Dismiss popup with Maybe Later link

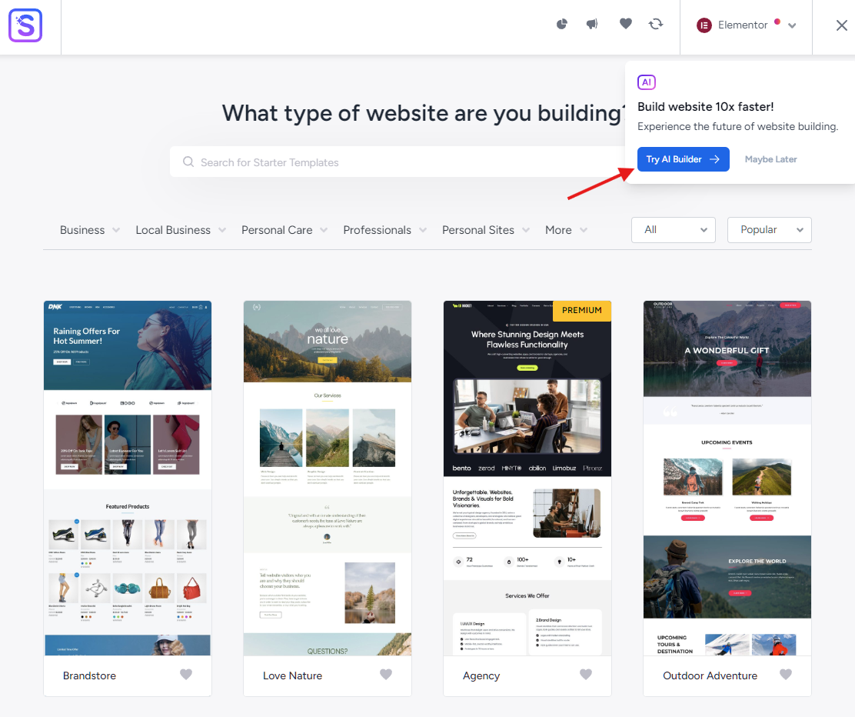(x=770, y=159)
